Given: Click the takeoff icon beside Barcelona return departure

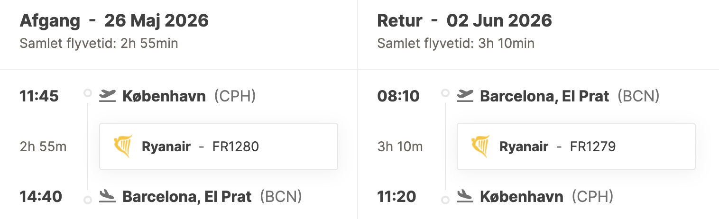Looking at the screenshot, I should pyautogui.click(x=465, y=96).
